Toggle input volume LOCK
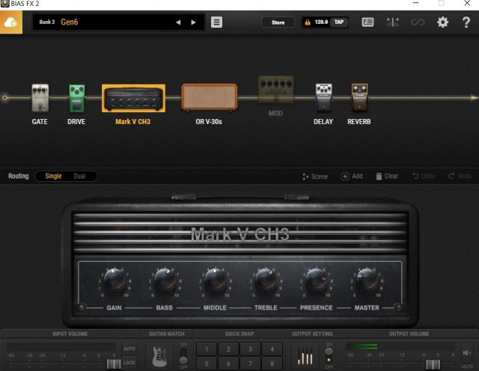 pos(129,363)
